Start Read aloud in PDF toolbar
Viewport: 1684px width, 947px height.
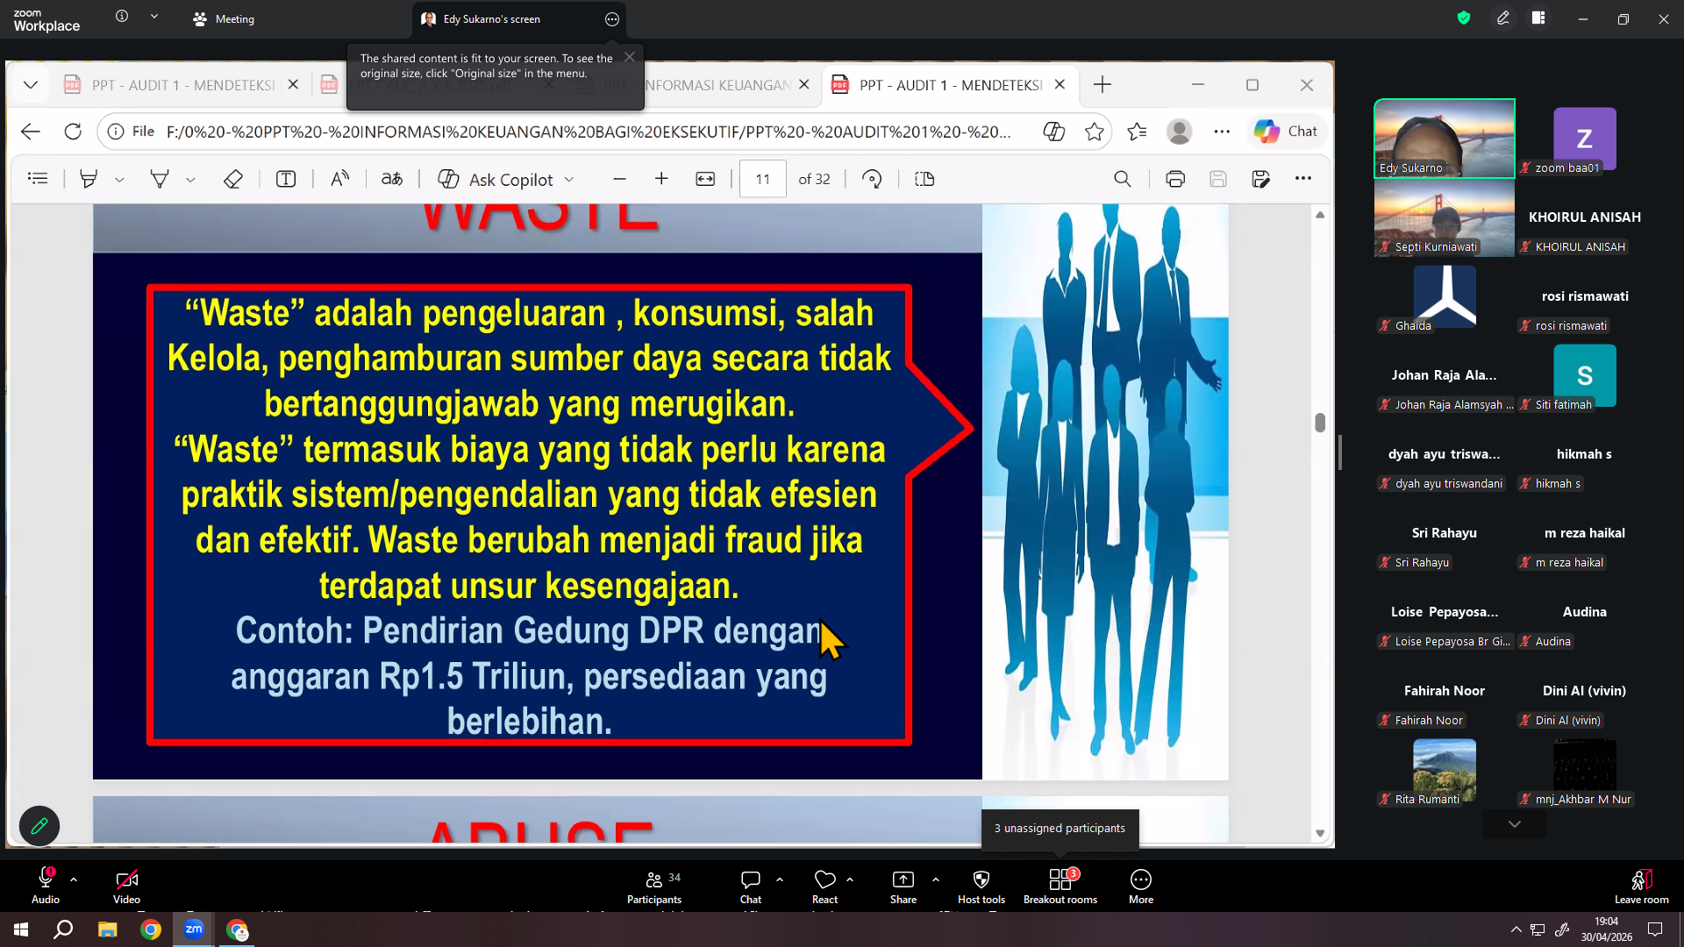click(339, 179)
